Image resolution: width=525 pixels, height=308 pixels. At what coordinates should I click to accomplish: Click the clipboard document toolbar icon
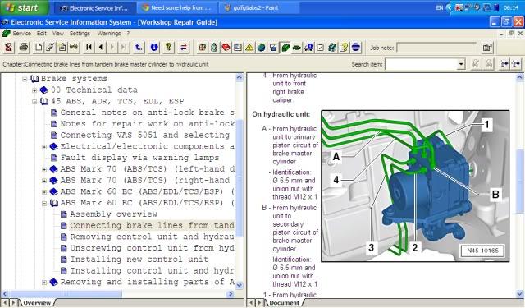pos(62,48)
